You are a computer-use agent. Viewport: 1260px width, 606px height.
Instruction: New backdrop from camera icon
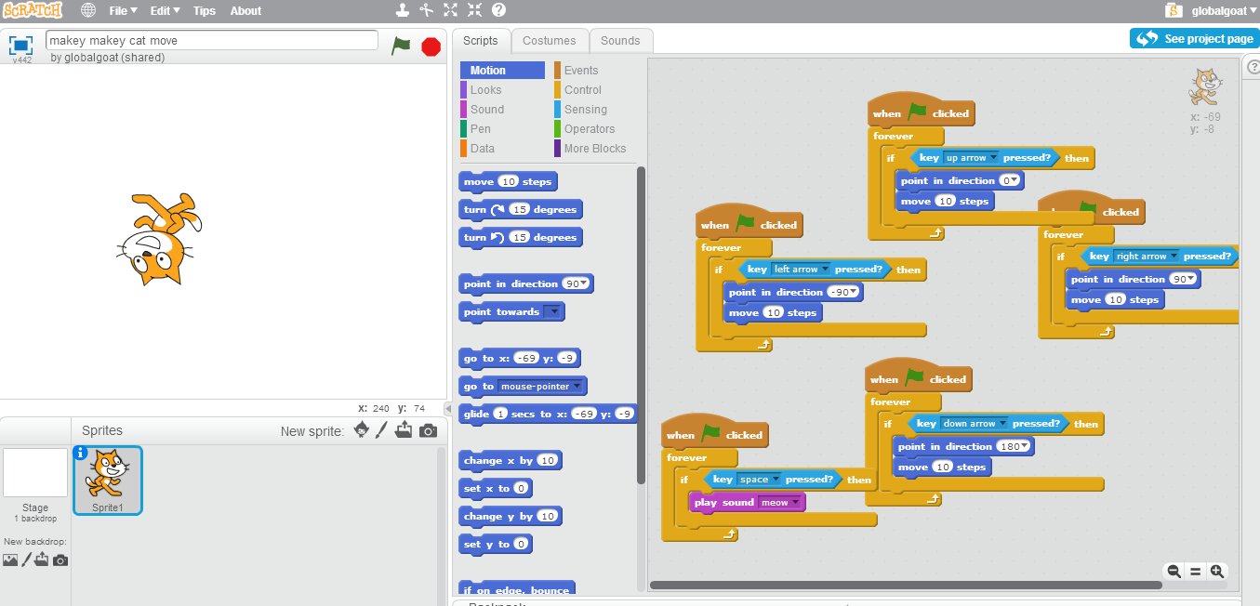[x=60, y=560]
